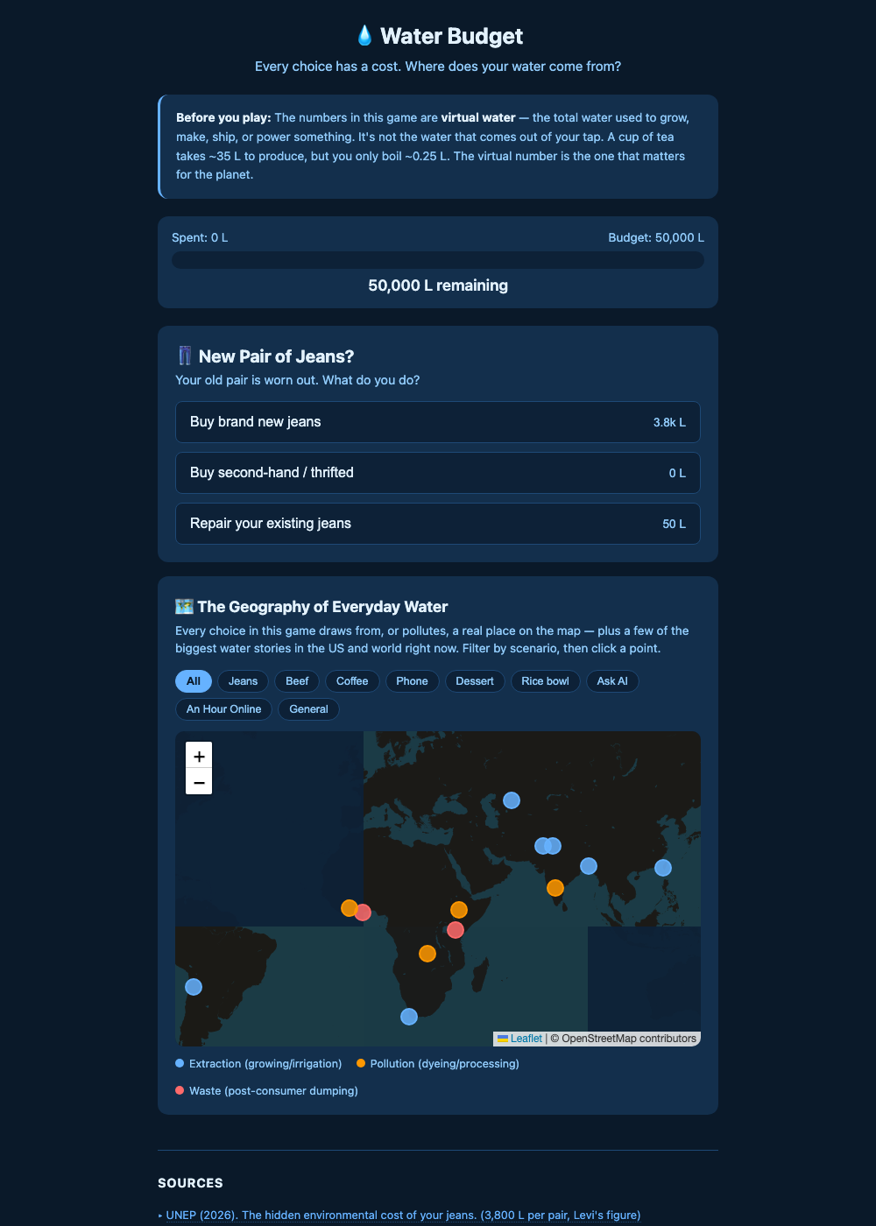Select the orange marker in southern India
This screenshot has width=876, height=1226.
coord(555,888)
